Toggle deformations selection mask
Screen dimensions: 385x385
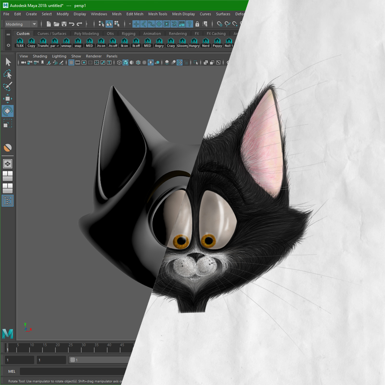coord(167,24)
